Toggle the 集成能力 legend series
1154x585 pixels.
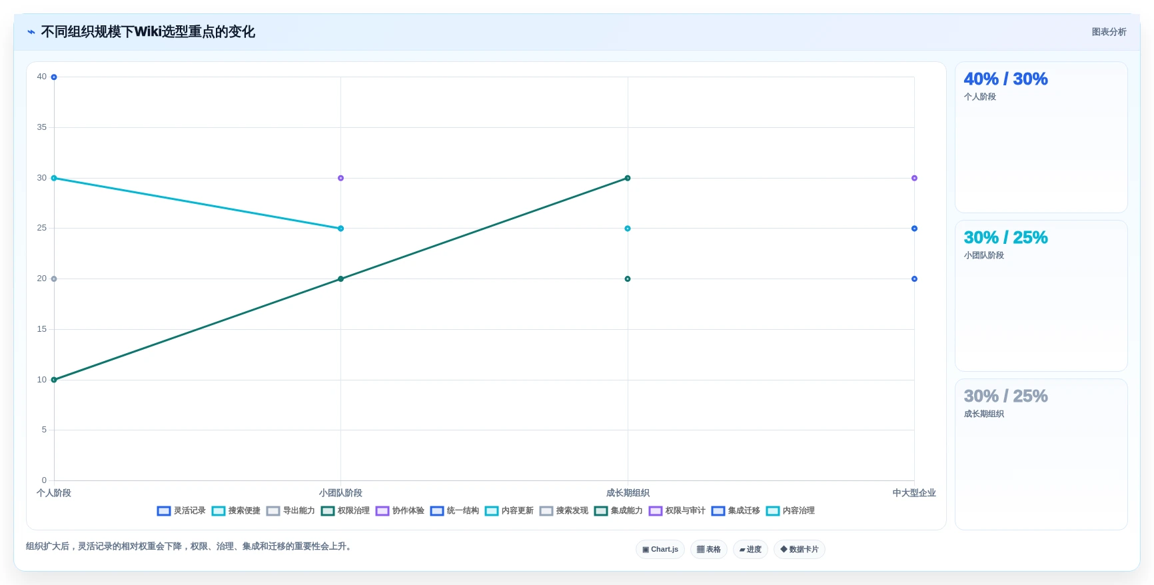click(618, 511)
